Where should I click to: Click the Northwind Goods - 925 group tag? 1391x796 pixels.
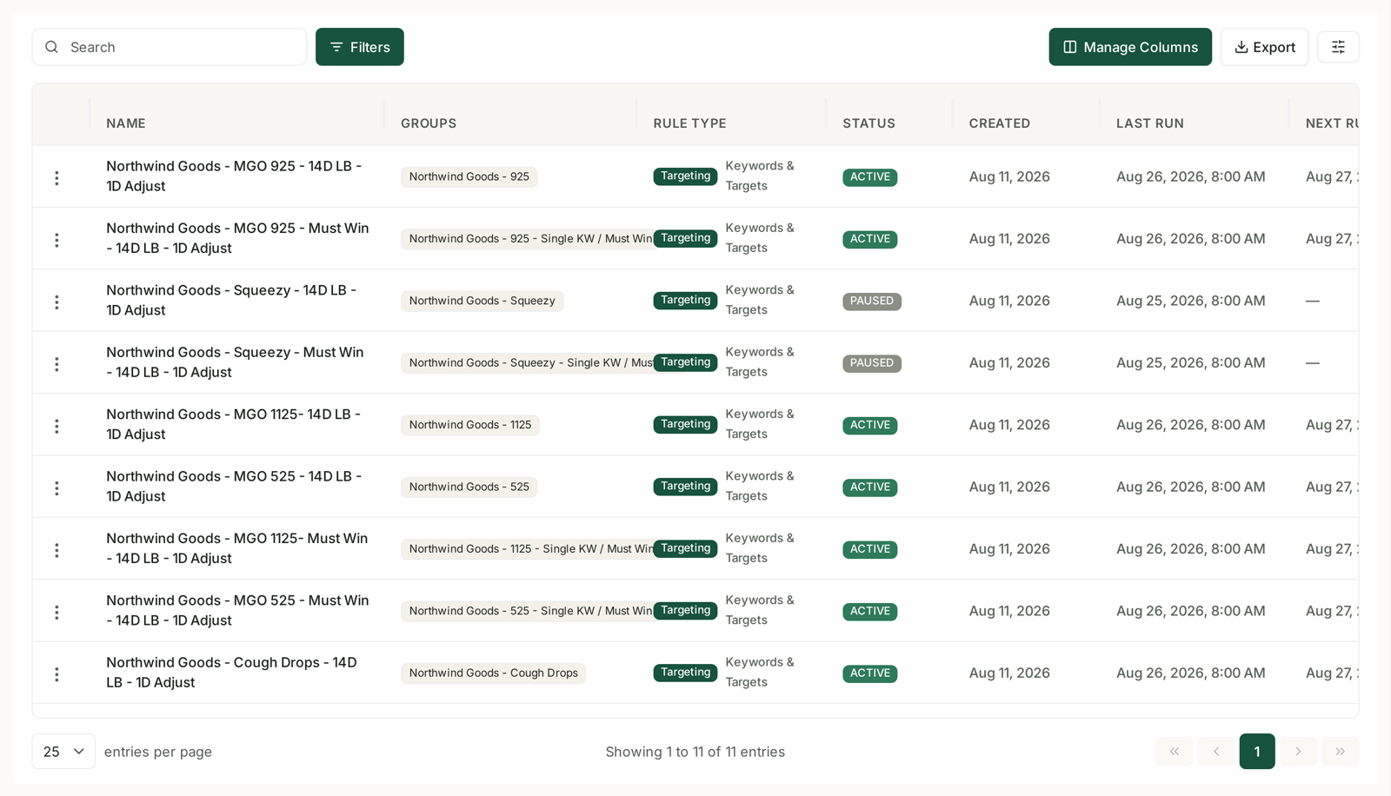(469, 177)
